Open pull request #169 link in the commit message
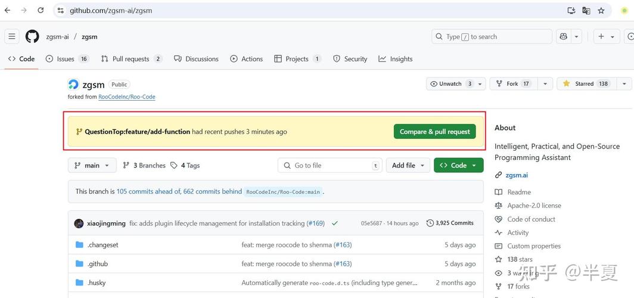This screenshot has height=298, width=634. click(x=316, y=223)
